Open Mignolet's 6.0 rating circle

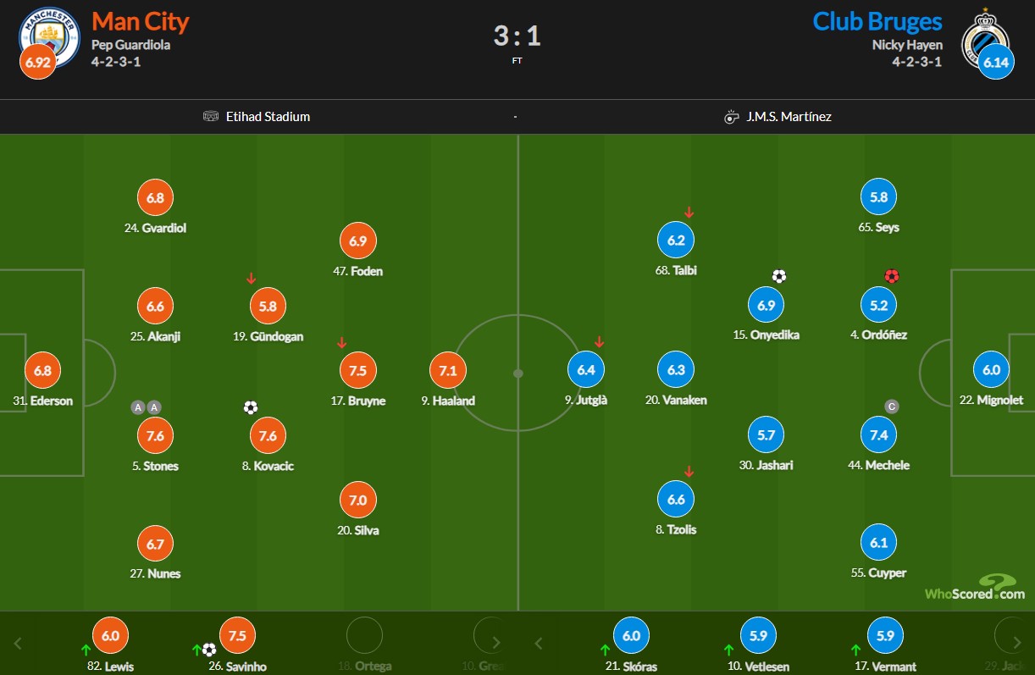point(991,369)
